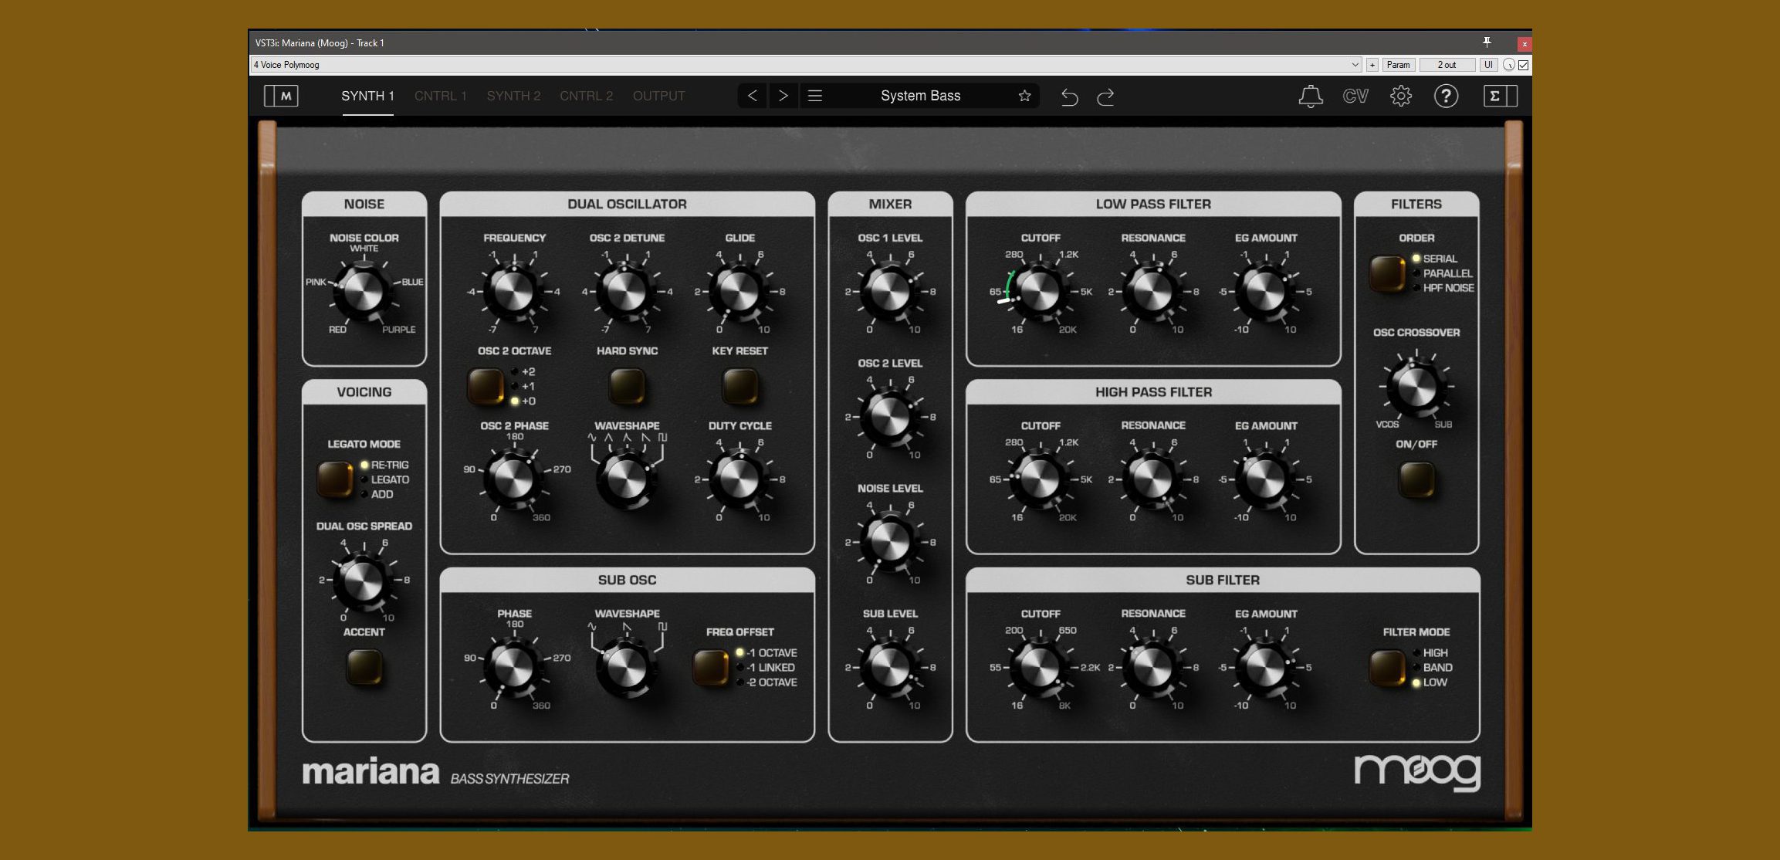Switch to CNTRL 1 tab

[440, 96]
